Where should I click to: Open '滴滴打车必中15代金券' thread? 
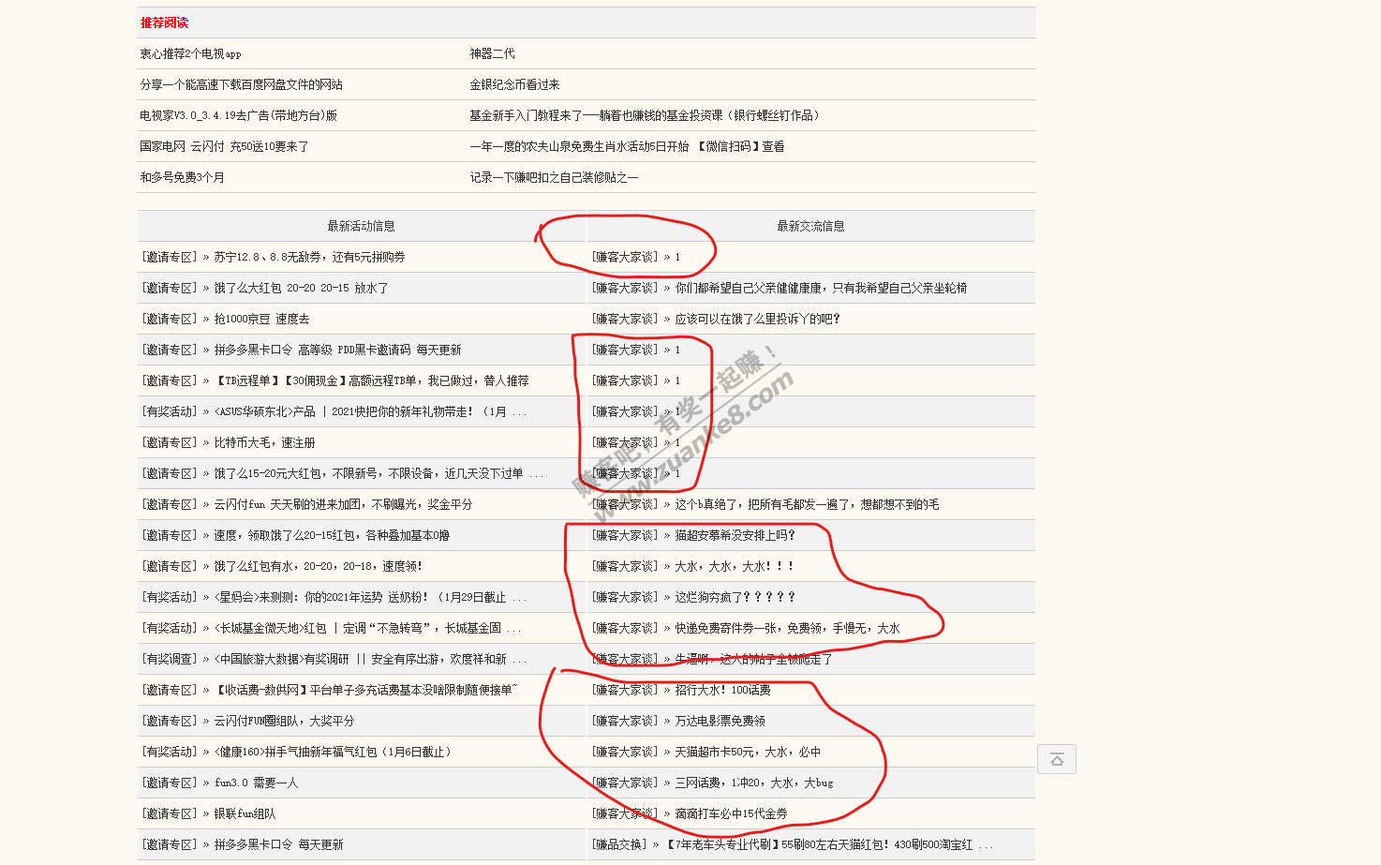[732, 813]
